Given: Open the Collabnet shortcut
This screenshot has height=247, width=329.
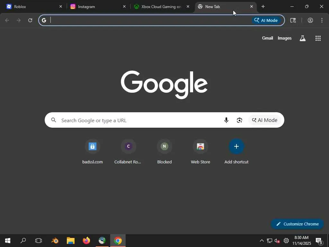Looking at the screenshot, I should pyautogui.click(x=129, y=152).
